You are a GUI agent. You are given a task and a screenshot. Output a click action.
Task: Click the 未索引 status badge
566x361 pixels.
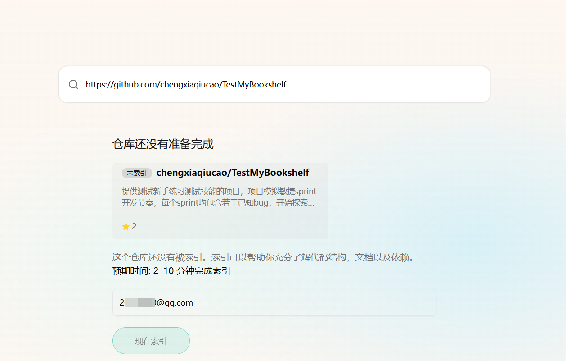coord(137,173)
